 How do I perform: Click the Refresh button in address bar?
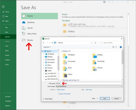click(96, 43)
